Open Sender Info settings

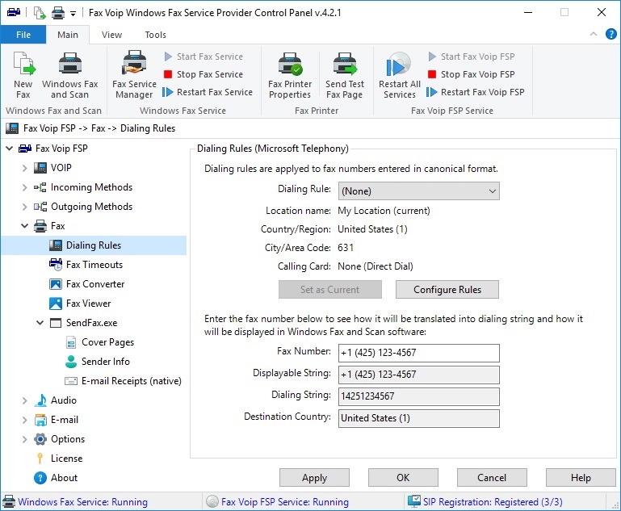[98, 362]
